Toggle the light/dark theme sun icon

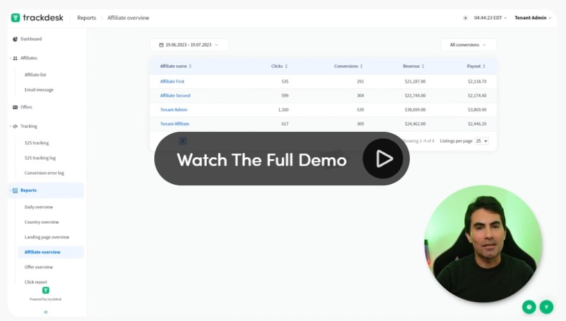[x=465, y=18]
